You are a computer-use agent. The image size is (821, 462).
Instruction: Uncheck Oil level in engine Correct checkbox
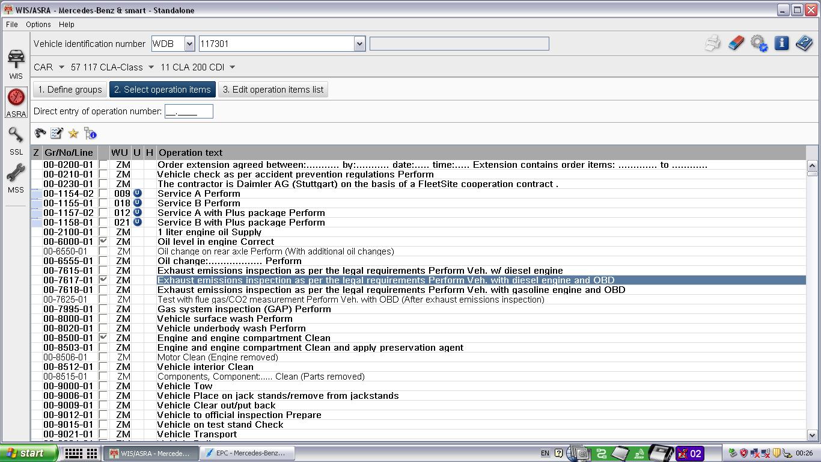click(103, 241)
